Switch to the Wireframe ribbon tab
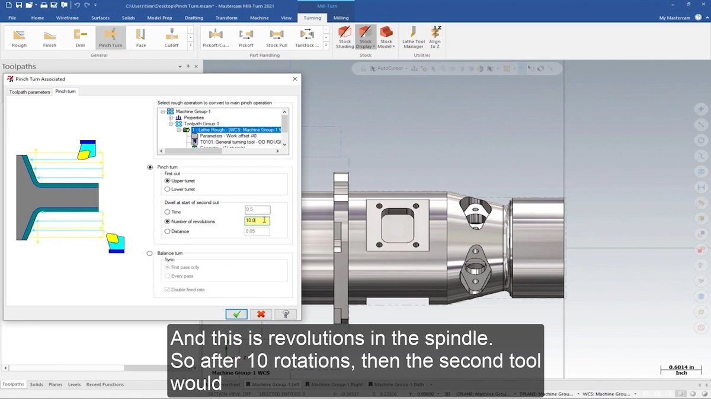 (67, 18)
